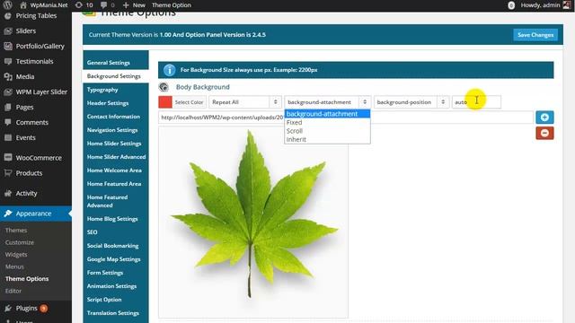
Task: Switch to Home Welcome Area tab
Action: [x=116, y=170]
